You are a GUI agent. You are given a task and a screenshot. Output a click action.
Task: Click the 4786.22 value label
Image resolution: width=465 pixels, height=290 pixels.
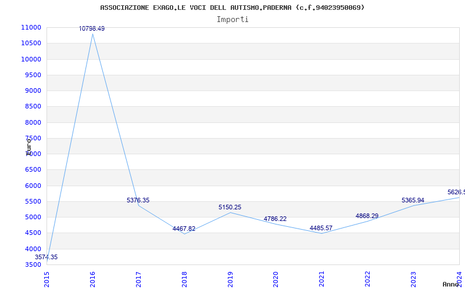point(275,219)
